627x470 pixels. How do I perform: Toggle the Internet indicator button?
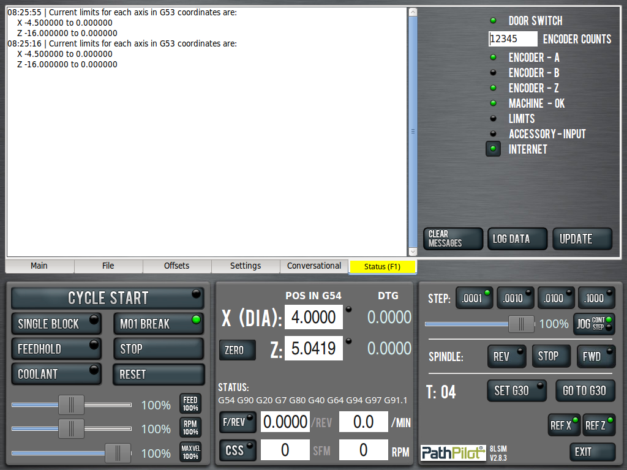pyautogui.click(x=494, y=149)
